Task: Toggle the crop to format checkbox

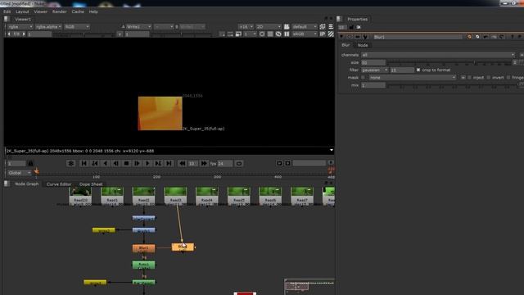Action: coord(418,70)
